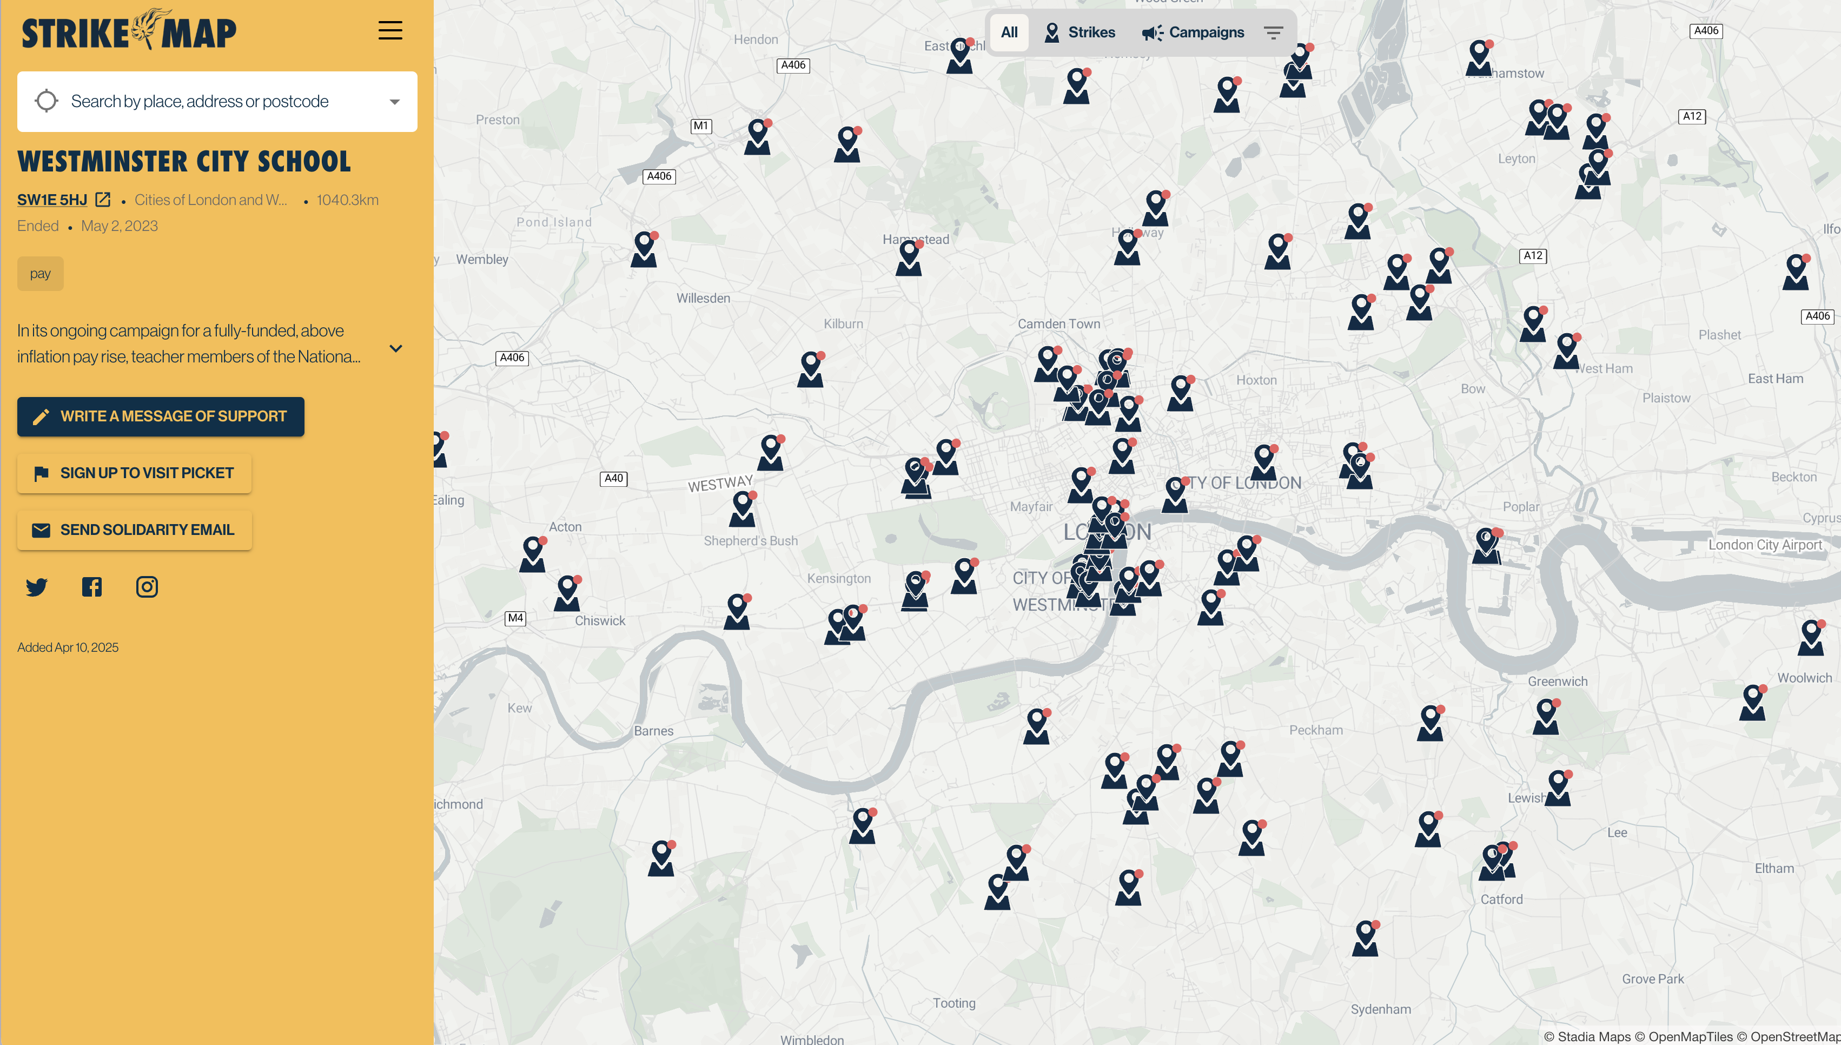
Task: Open the SW1E 5HJ postcode link
Action: coord(52,200)
